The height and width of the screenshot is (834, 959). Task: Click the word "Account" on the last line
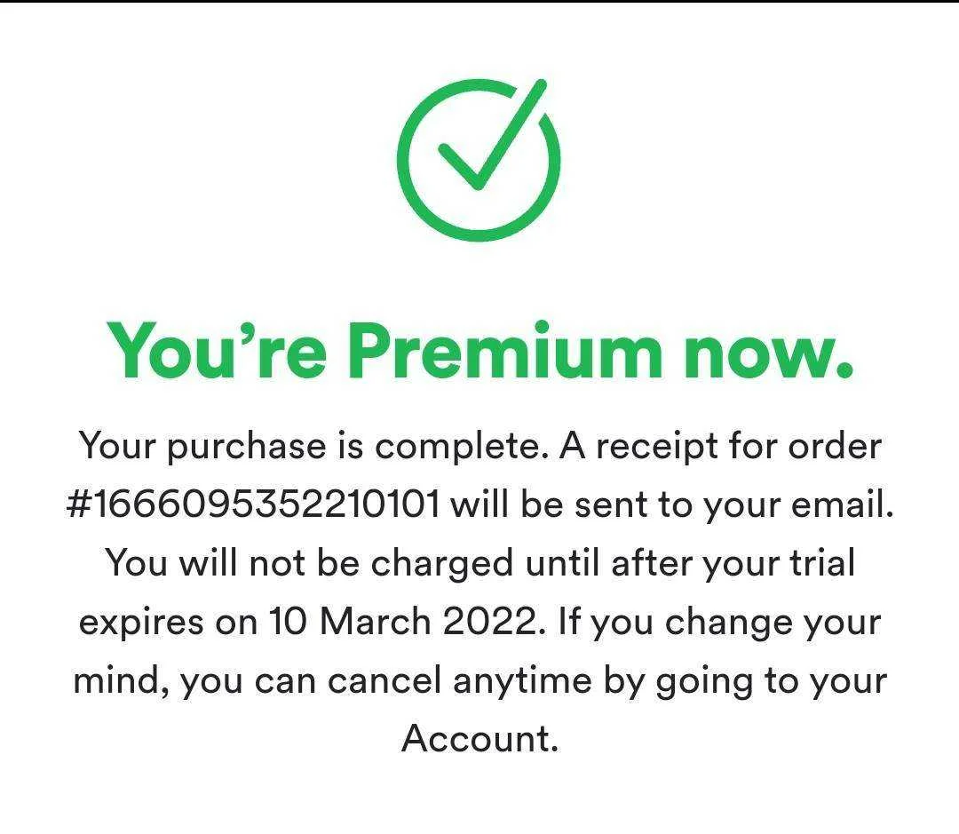coord(479,739)
